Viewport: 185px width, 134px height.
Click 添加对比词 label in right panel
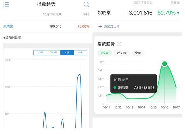(112, 26)
